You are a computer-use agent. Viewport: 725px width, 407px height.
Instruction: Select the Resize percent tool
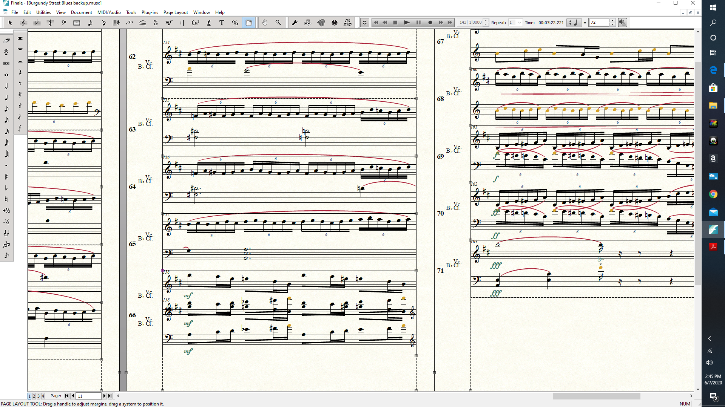[x=235, y=23]
